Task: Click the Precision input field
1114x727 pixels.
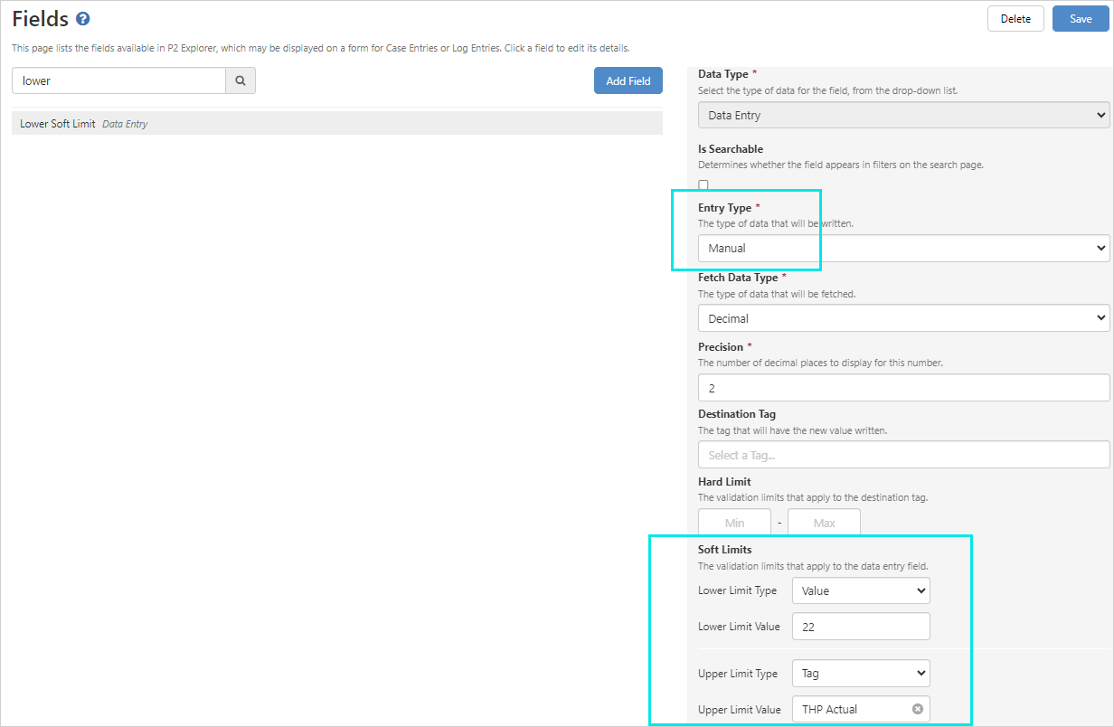Action: 903,388
